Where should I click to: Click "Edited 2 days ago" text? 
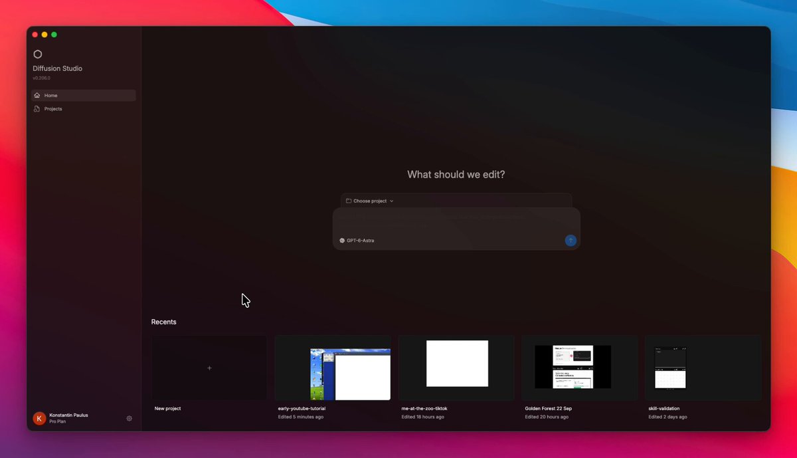667,417
